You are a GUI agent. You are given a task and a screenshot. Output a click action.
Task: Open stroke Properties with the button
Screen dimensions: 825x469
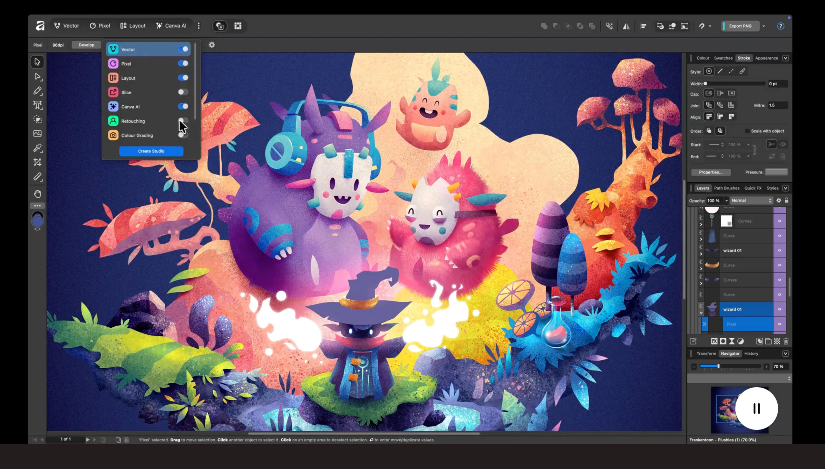coord(711,172)
